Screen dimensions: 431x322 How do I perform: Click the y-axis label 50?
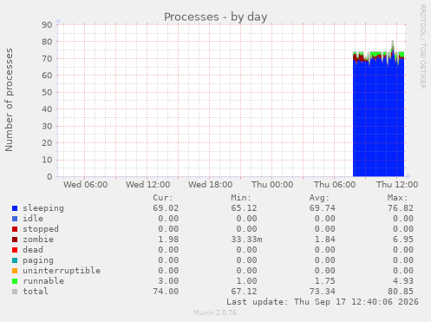(47, 93)
